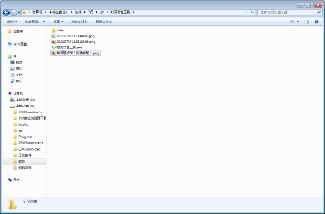Go back with the Back arrow button
This screenshot has width=325, height=214.
[x=6, y=12]
